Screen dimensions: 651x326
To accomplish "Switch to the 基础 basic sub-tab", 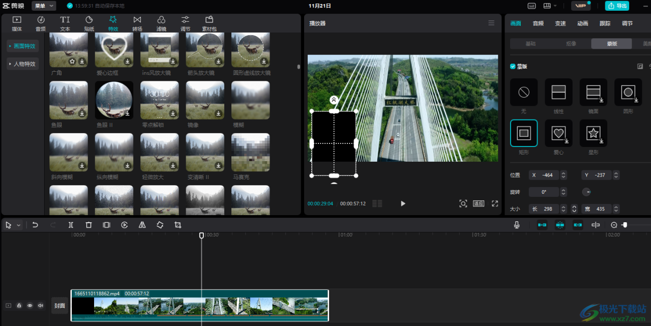I will pos(530,44).
